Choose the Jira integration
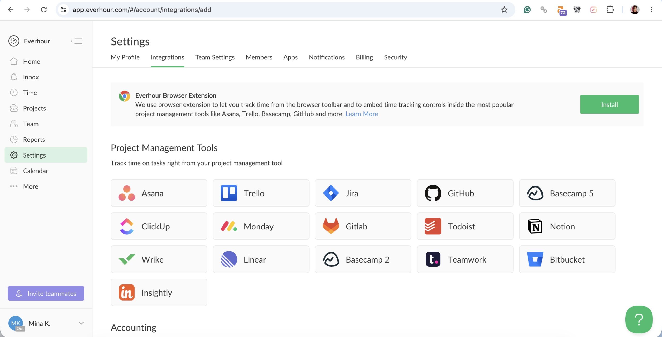The width and height of the screenshot is (662, 337). pos(363,193)
